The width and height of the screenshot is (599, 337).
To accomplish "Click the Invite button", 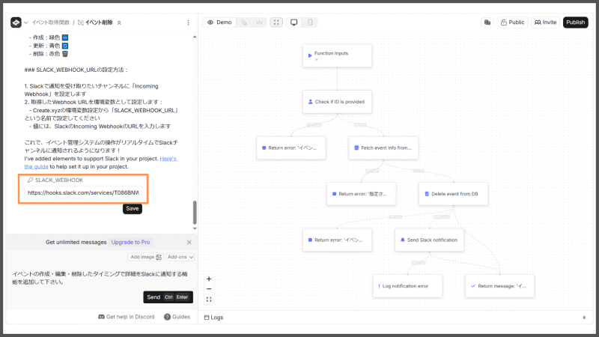I will point(545,22).
